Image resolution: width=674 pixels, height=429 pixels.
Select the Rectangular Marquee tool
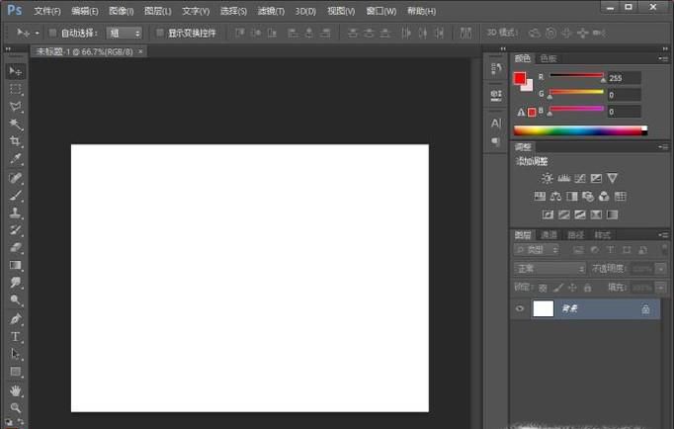click(x=16, y=89)
